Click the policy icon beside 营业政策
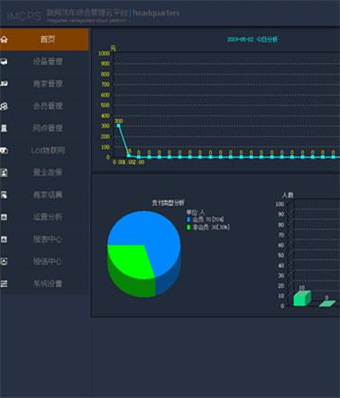The image size is (340, 398). 5,172
